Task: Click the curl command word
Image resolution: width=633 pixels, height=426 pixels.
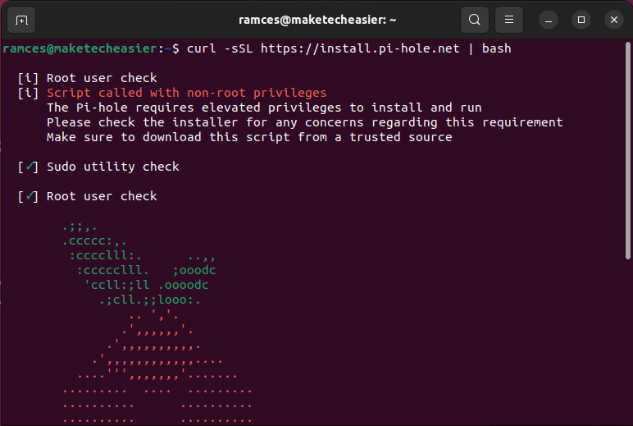Action: tap(201, 49)
